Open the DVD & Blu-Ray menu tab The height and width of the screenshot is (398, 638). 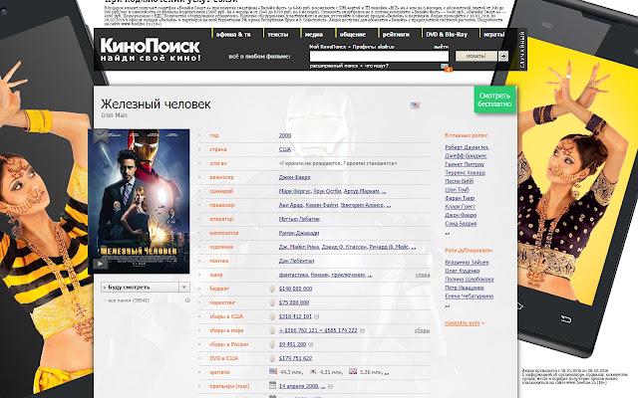click(447, 34)
